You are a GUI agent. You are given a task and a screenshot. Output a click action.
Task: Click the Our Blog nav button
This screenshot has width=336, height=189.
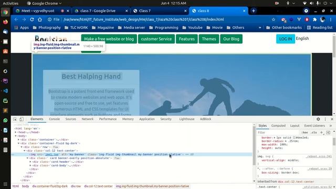(231, 39)
